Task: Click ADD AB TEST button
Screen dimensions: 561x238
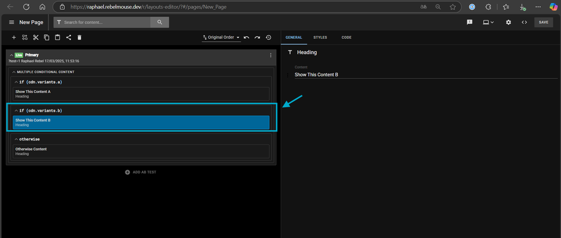Action: click(141, 172)
